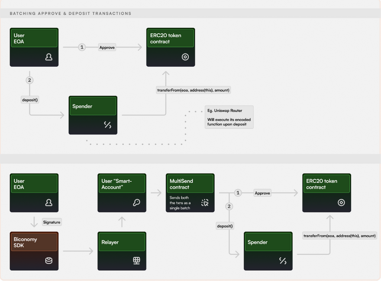Click the cursor icon in MultiSend contract box
381x281 pixels.
pos(205,202)
